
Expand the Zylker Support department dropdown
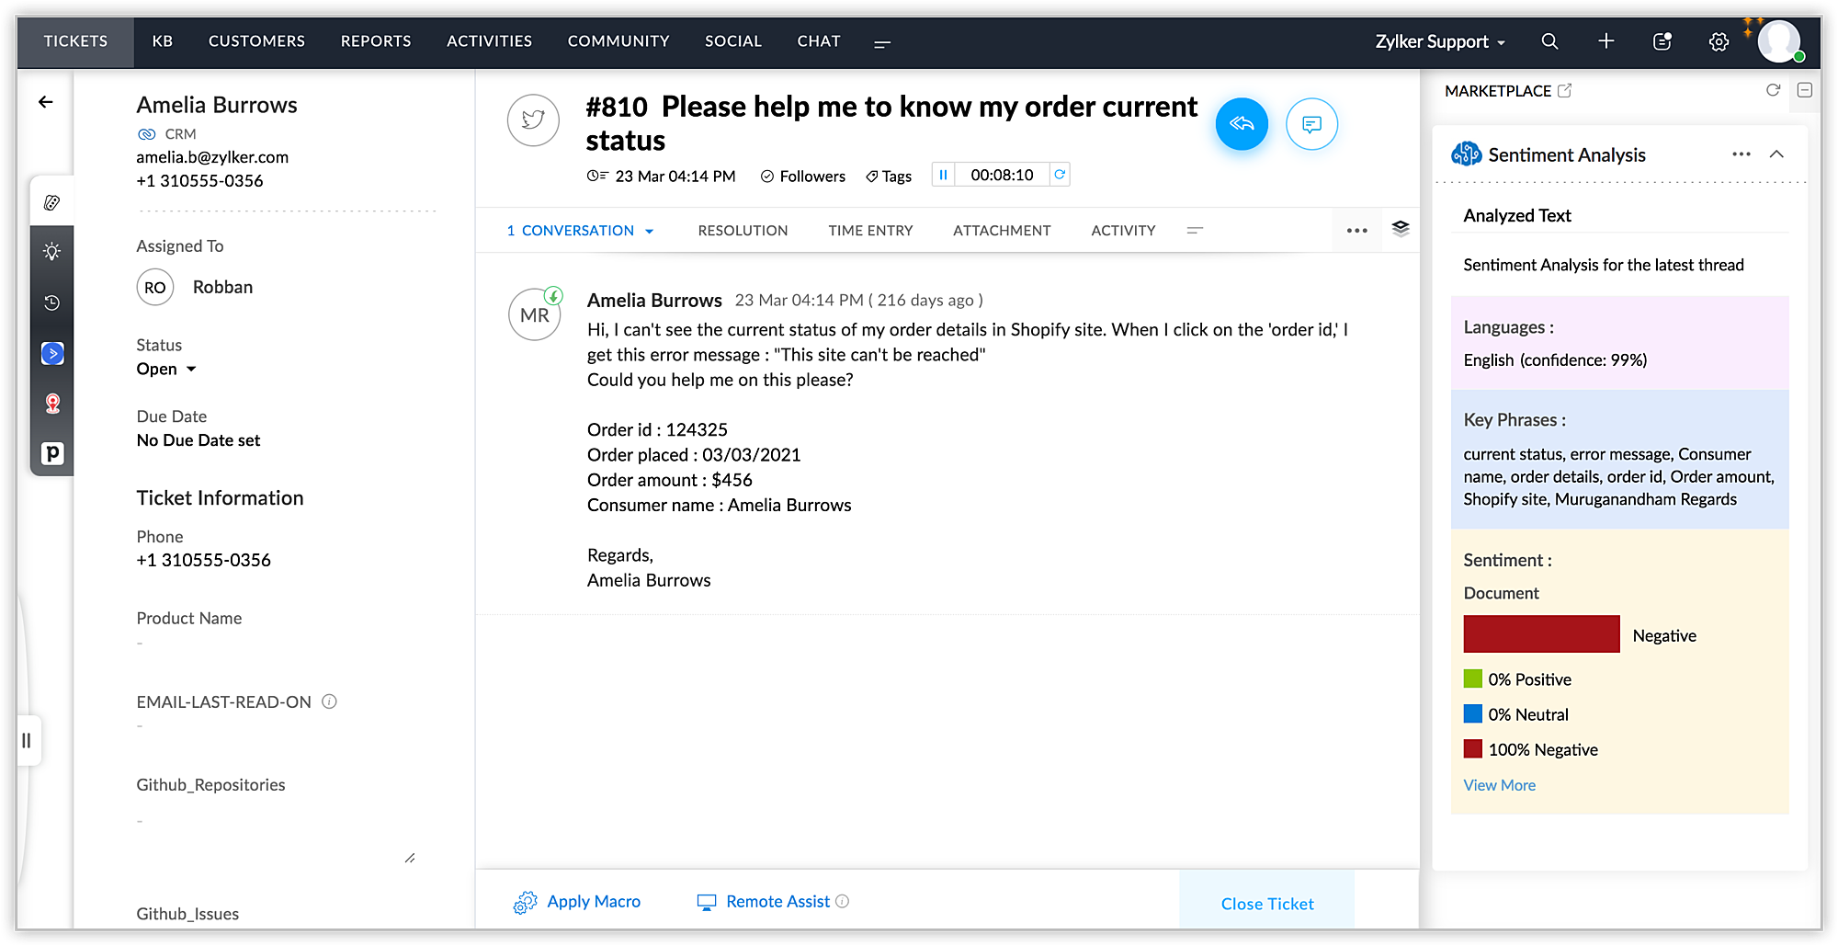coord(1440,41)
